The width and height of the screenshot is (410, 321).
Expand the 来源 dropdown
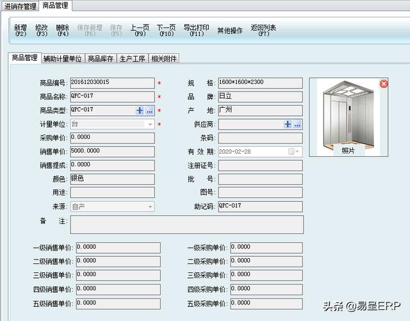click(x=151, y=207)
